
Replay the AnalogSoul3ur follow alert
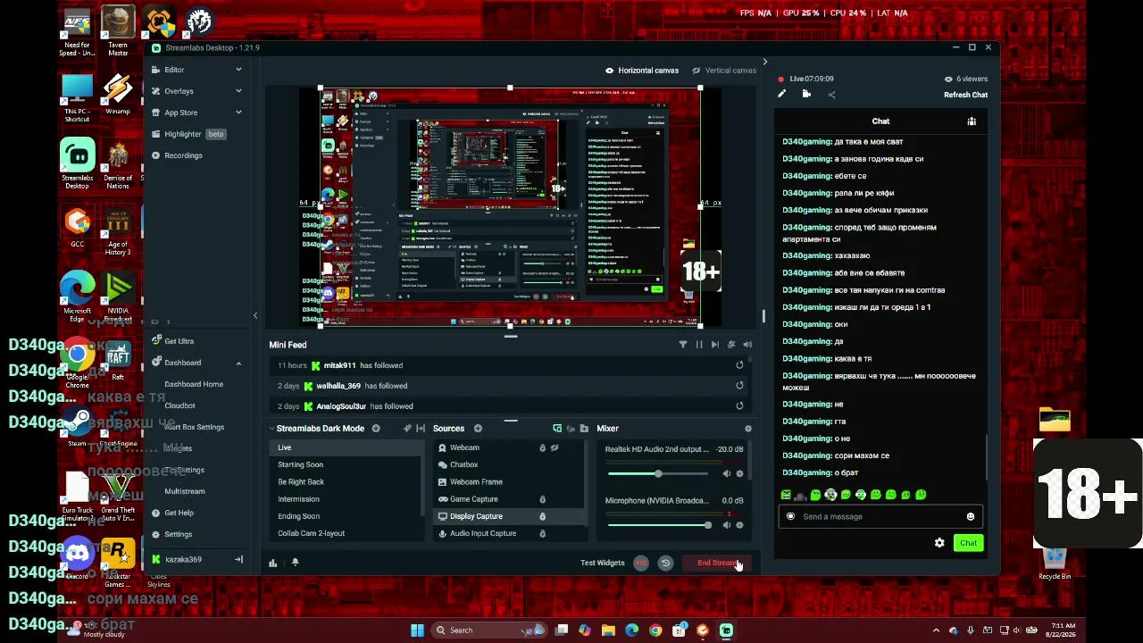739,406
